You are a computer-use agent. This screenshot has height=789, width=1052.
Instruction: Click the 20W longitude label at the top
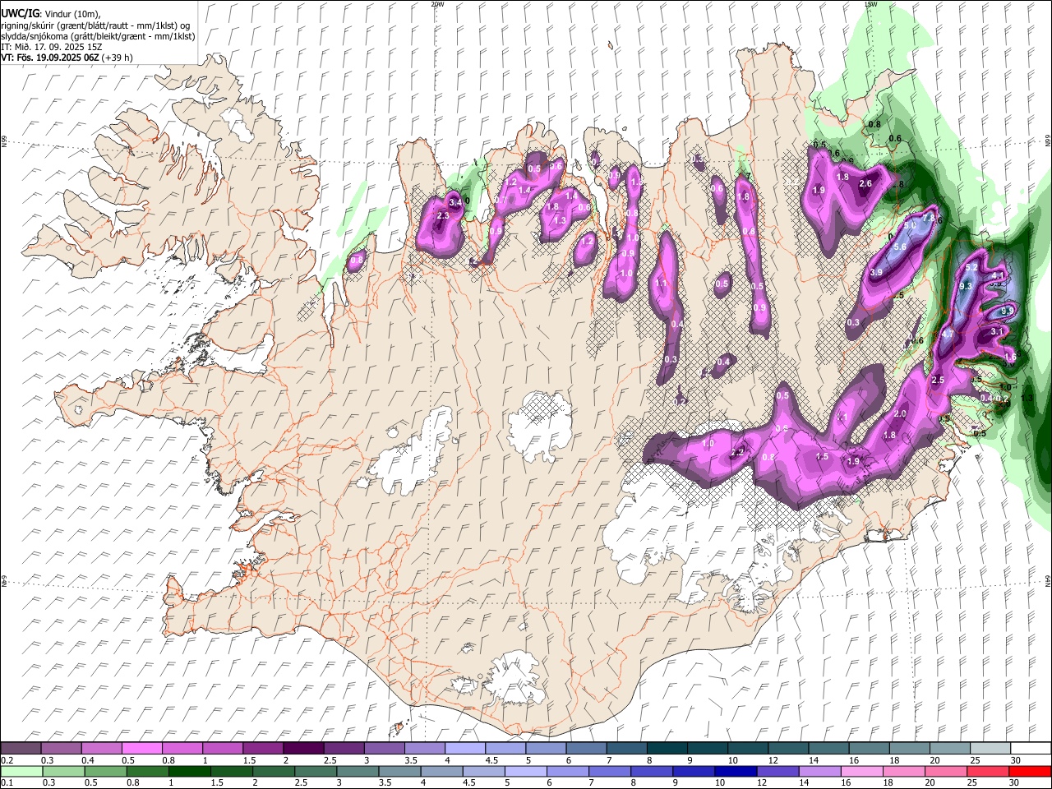pyautogui.click(x=437, y=4)
